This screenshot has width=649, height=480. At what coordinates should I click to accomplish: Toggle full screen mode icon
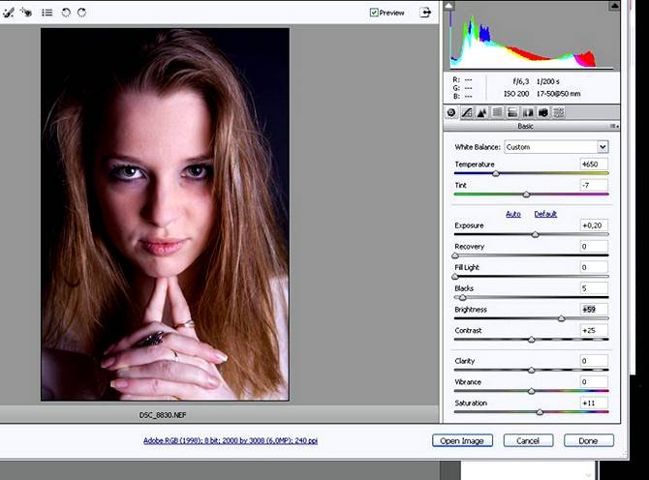[425, 13]
